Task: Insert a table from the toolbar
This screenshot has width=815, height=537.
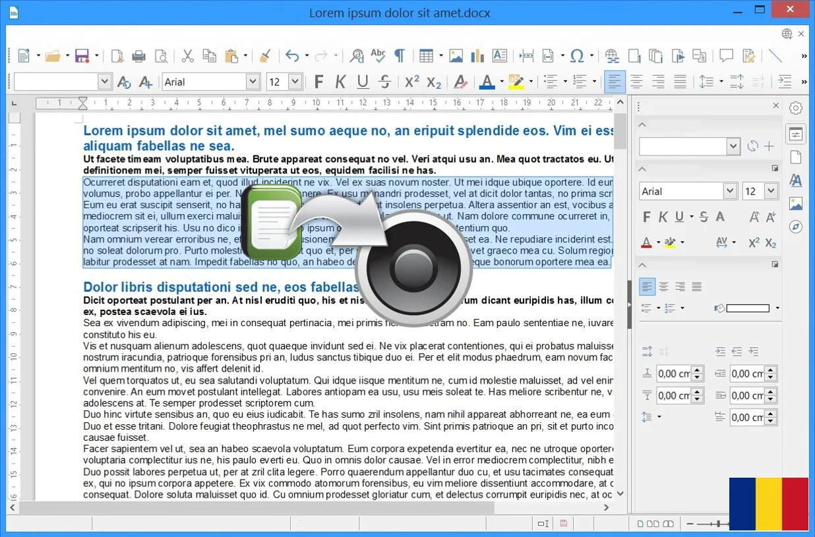Action: (426, 56)
